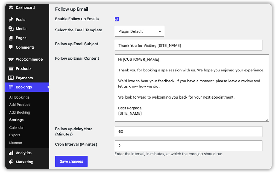Click the Comments speech bubble icon
Image resolution: width=276 pixels, height=173 pixels.
pos(11,47)
